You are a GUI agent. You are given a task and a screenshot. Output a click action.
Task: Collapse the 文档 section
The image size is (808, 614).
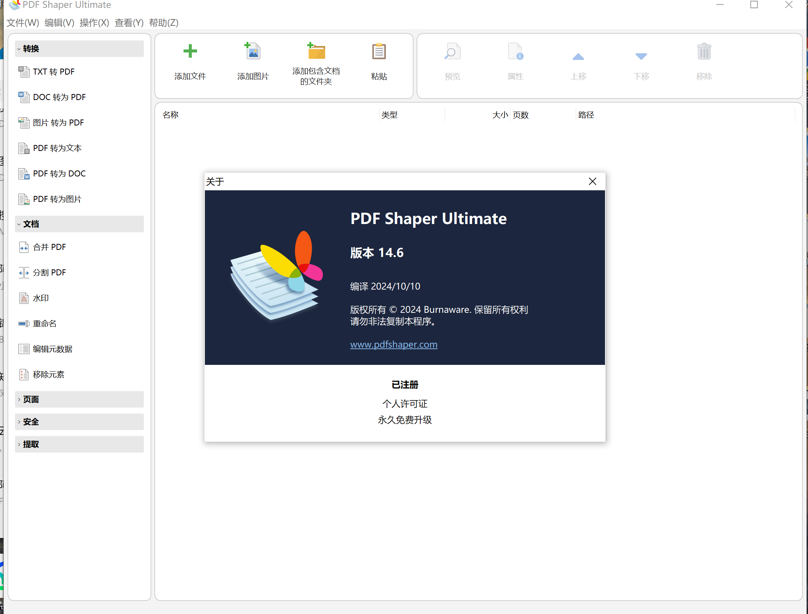click(79, 224)
